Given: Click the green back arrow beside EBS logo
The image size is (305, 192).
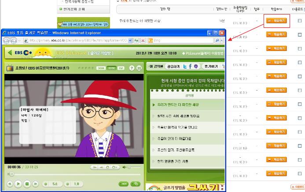Looking at the screenshot, I should (10, 52).
